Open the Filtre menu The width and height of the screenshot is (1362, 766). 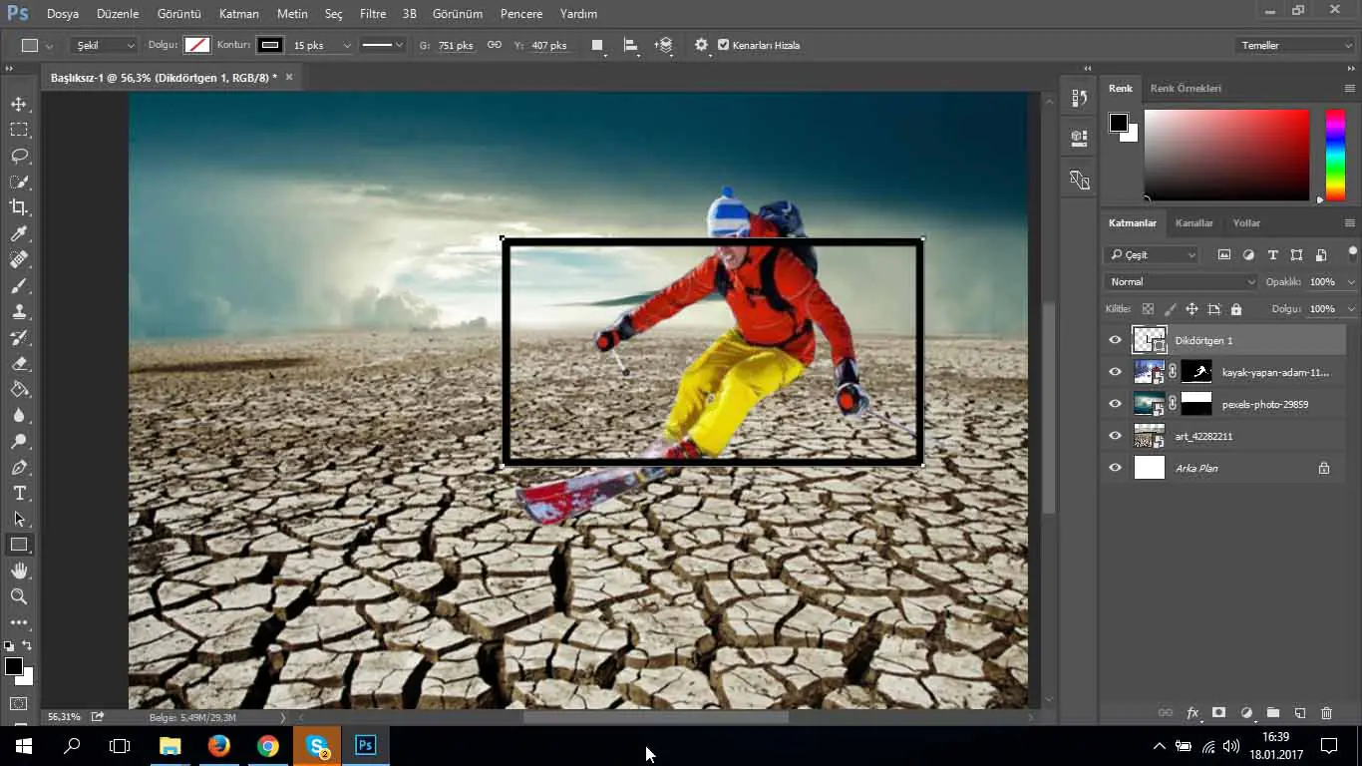click(x=372, y=14)
